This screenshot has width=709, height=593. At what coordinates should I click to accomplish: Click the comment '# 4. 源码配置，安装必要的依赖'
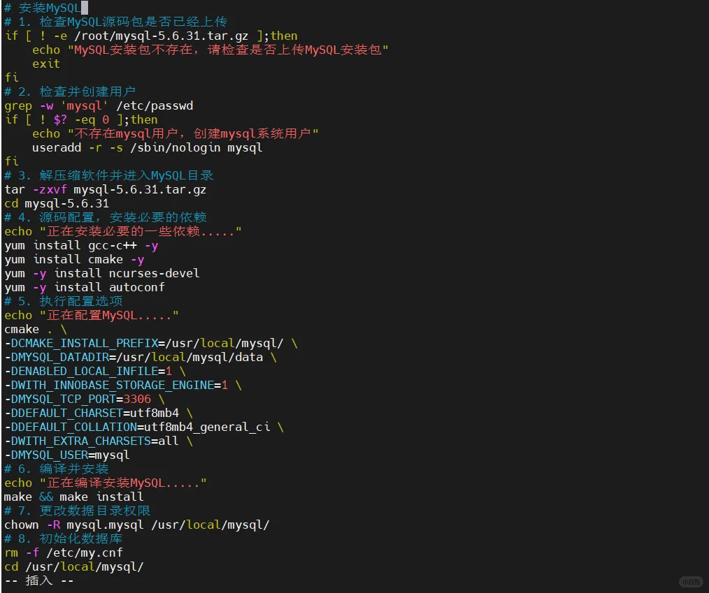coord(106,217)
